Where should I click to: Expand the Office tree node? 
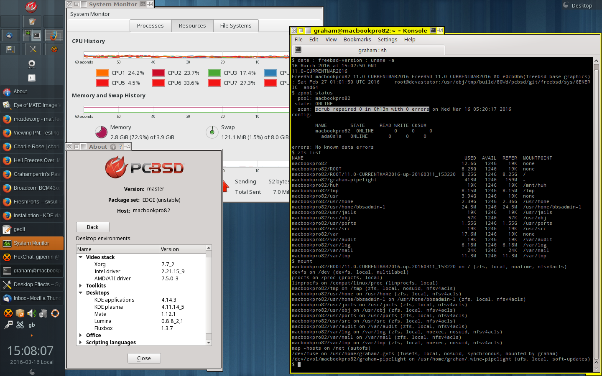click(x=81, y=335)
